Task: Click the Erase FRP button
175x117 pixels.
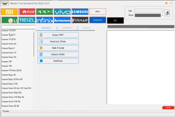Action: point(58,35)
